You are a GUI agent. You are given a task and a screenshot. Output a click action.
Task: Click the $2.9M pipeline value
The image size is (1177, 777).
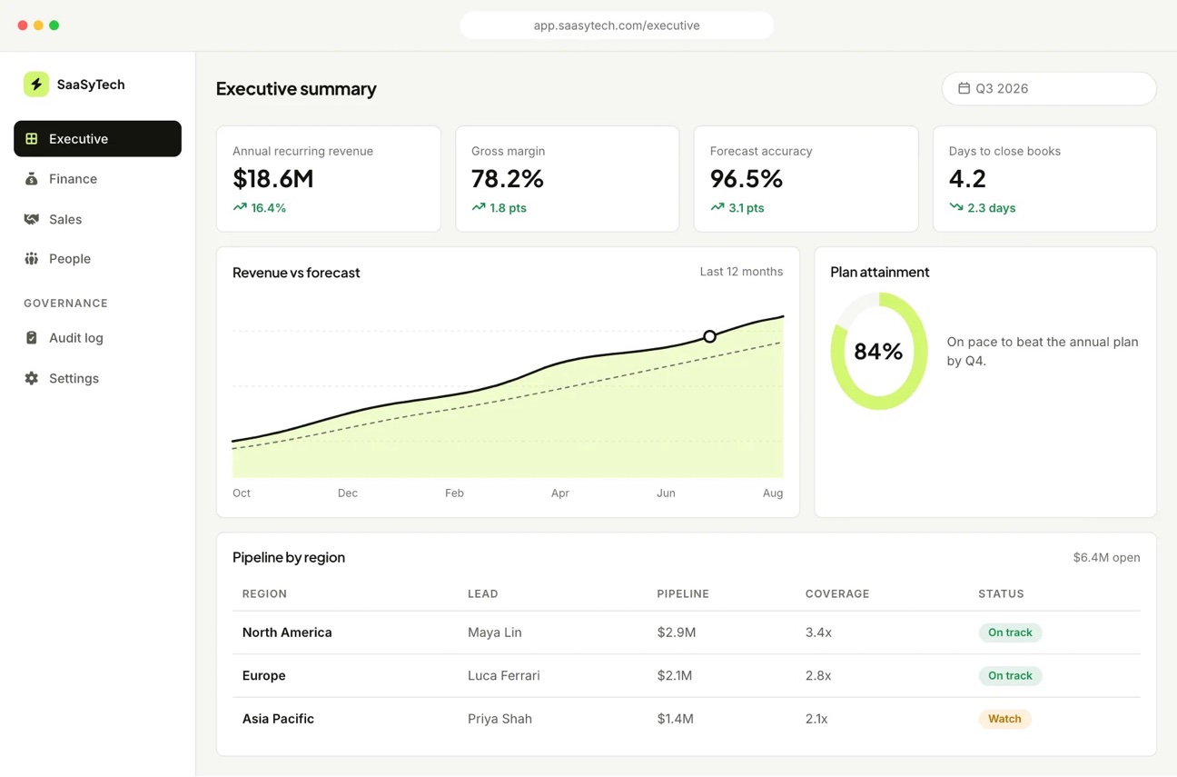click(x=677, y=633)
